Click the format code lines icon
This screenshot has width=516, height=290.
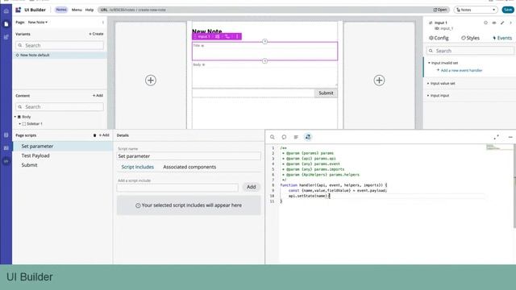(x=296, y=137)
